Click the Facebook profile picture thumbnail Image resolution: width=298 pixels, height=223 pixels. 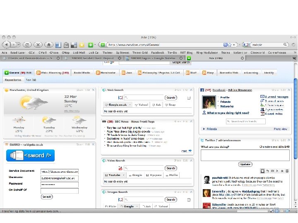pos(209,102)
